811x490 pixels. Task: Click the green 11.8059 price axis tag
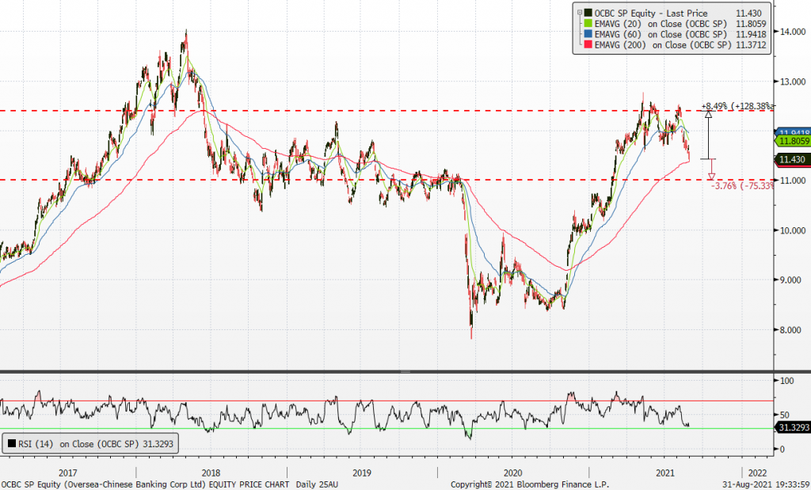click(x=792, y=141)
